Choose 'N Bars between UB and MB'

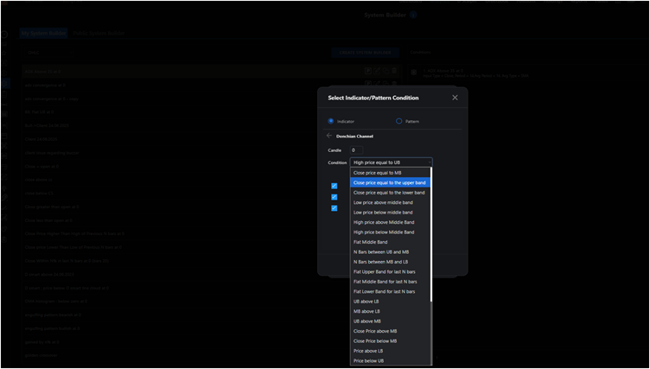(391, 252)
